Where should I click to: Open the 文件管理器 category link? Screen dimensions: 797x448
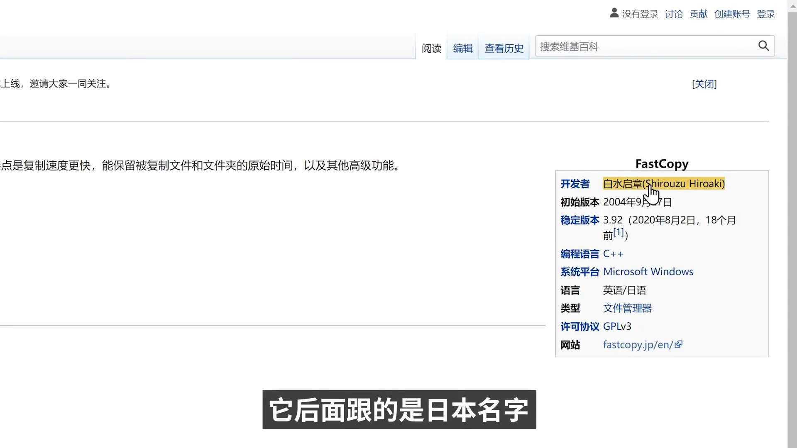(627, 308)
